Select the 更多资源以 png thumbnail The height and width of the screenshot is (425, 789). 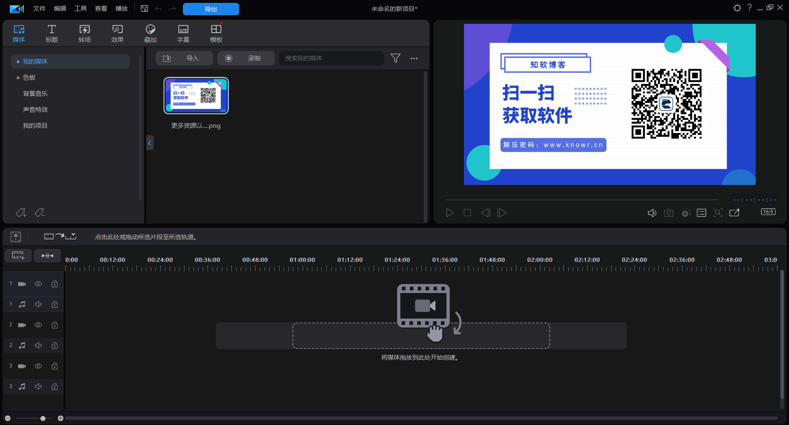click(196, 96)
